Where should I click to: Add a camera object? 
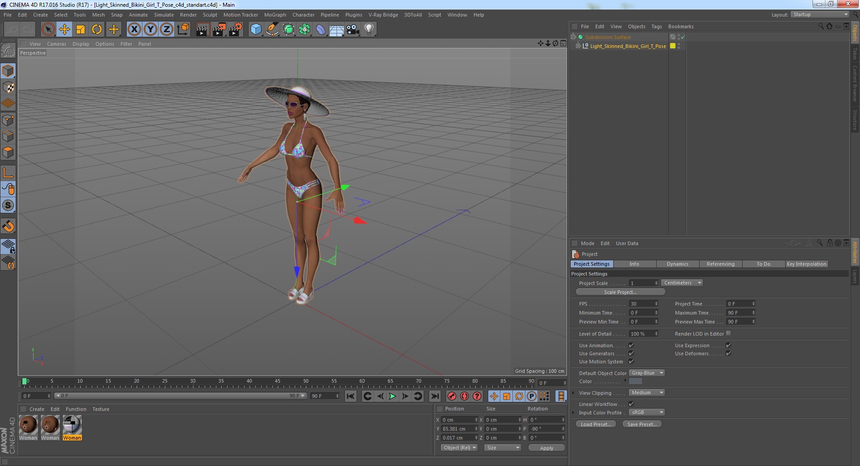(353, 30)
